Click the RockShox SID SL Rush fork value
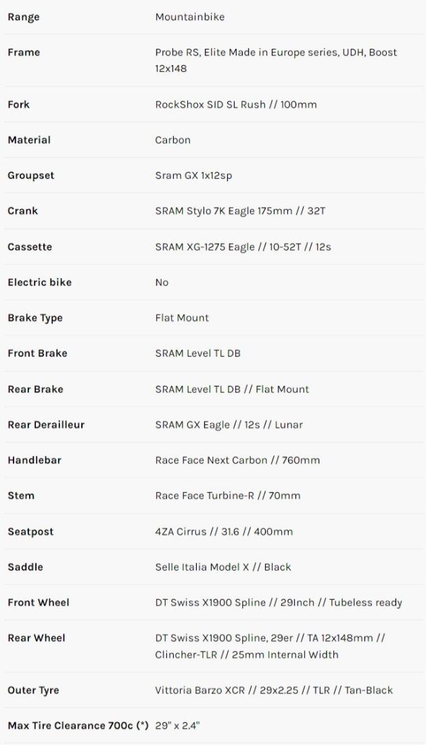The height and width of the screenshot is (745, 426). click(235, 104)
